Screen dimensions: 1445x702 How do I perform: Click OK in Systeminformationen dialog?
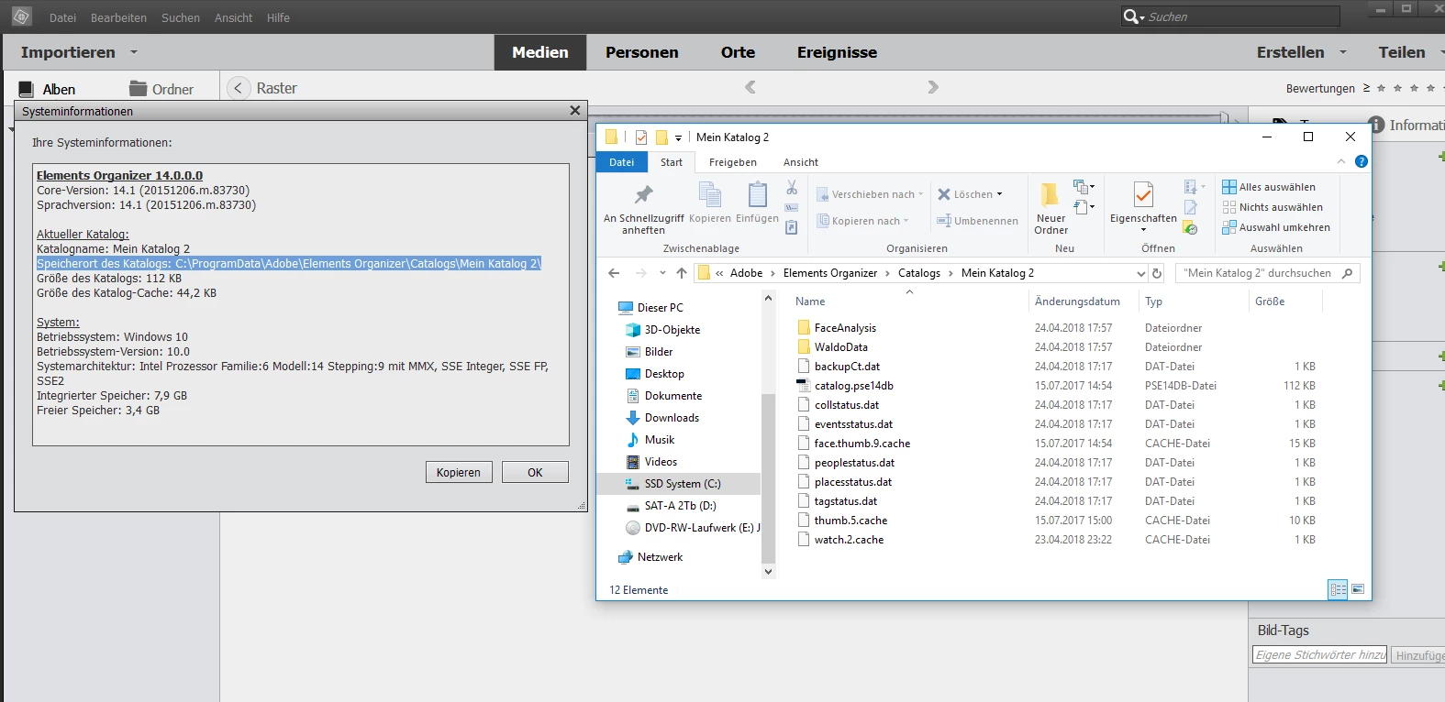(535, 472)
